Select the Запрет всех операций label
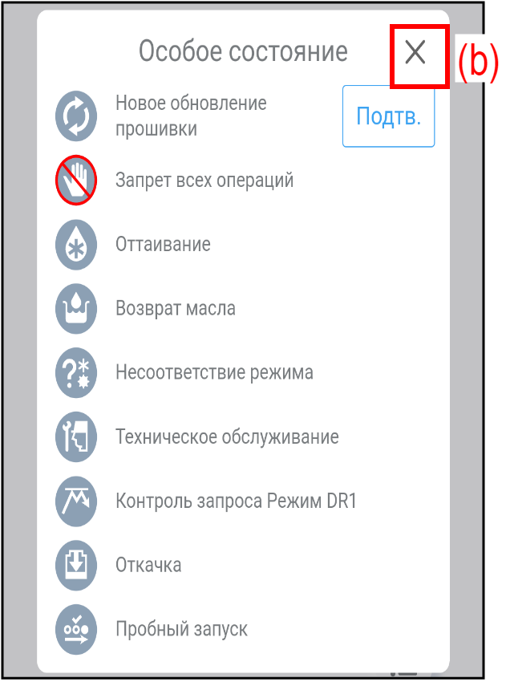This screenshot has width=506, height=682. point(204,180)
